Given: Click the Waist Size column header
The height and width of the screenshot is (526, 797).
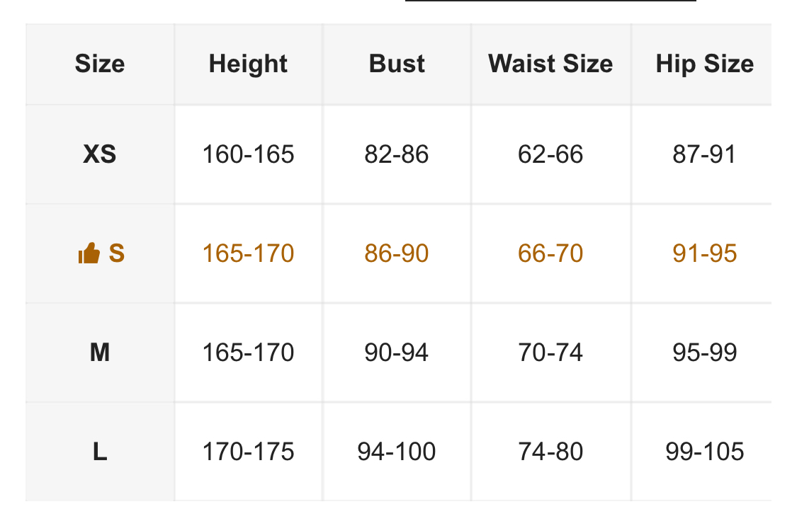Looking at the screenshot, I should coord(550,64).
